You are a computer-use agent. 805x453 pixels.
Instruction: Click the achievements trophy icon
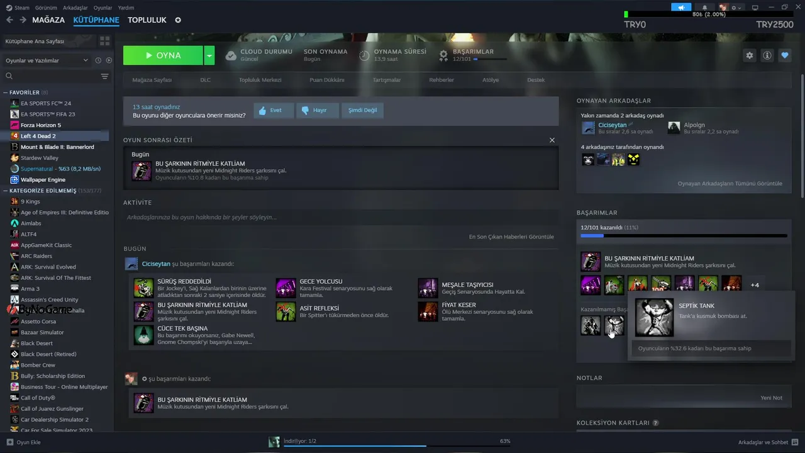(x=443, y=55)
